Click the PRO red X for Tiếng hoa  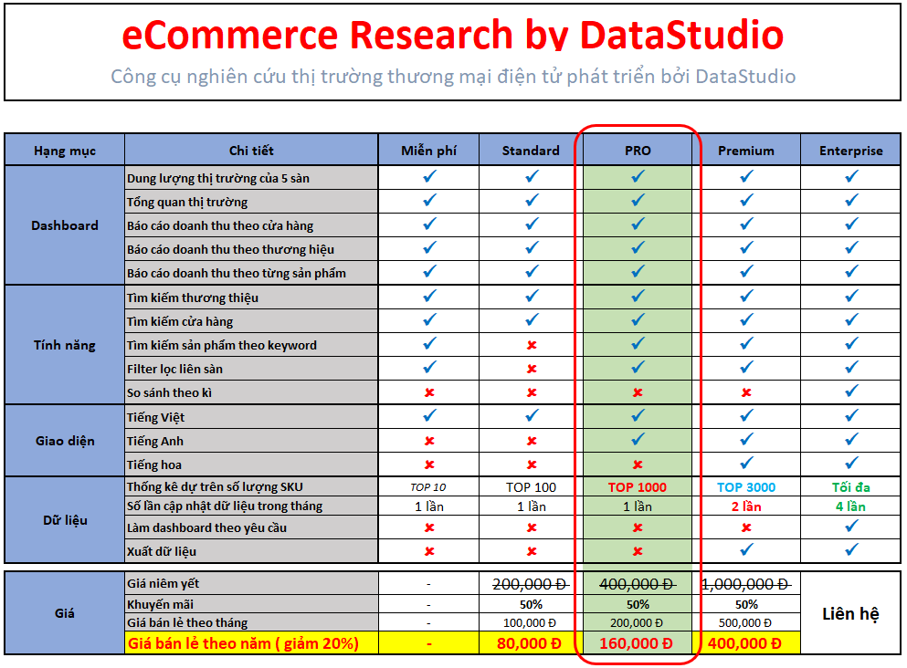click(x=638, y=464)
